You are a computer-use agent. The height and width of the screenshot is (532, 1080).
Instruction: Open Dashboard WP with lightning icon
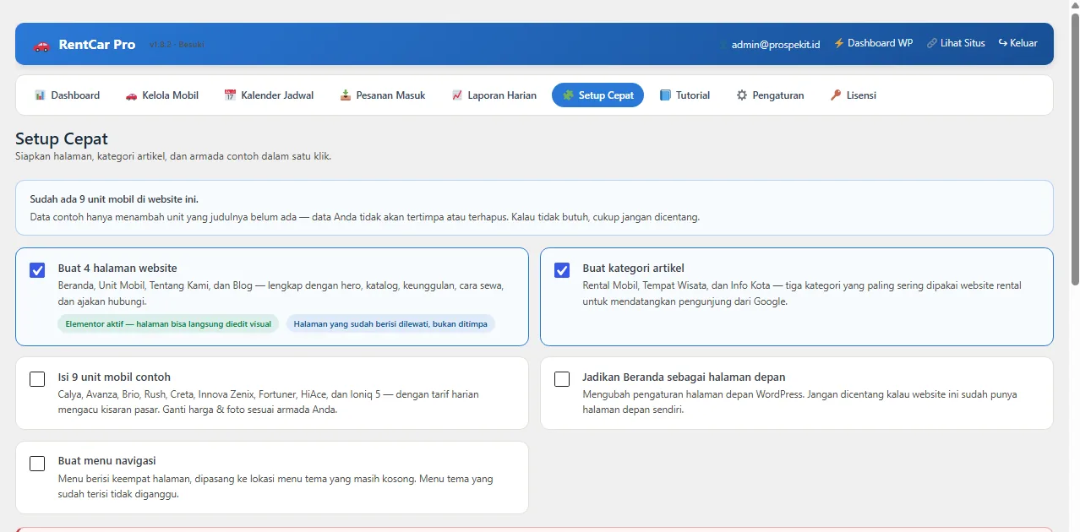873,43
